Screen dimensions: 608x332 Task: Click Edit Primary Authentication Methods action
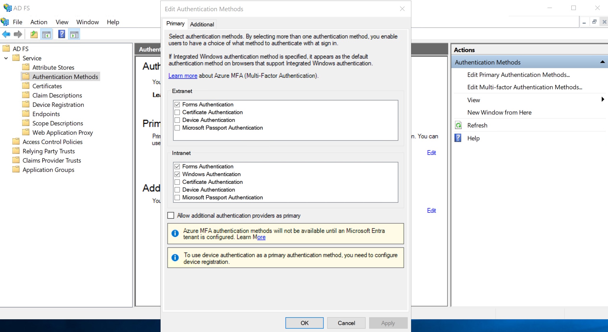[x=519, y=75]
